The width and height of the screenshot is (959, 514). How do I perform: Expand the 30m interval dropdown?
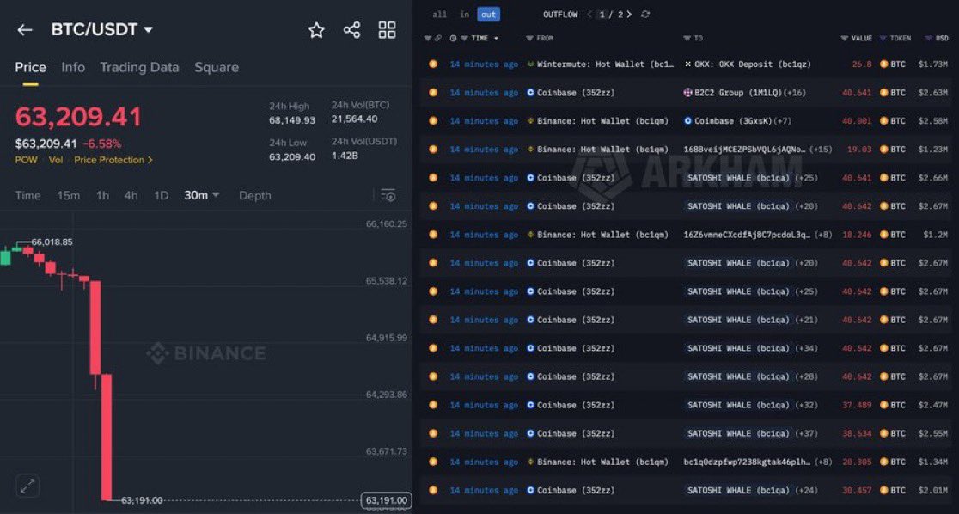coord(201,195)
